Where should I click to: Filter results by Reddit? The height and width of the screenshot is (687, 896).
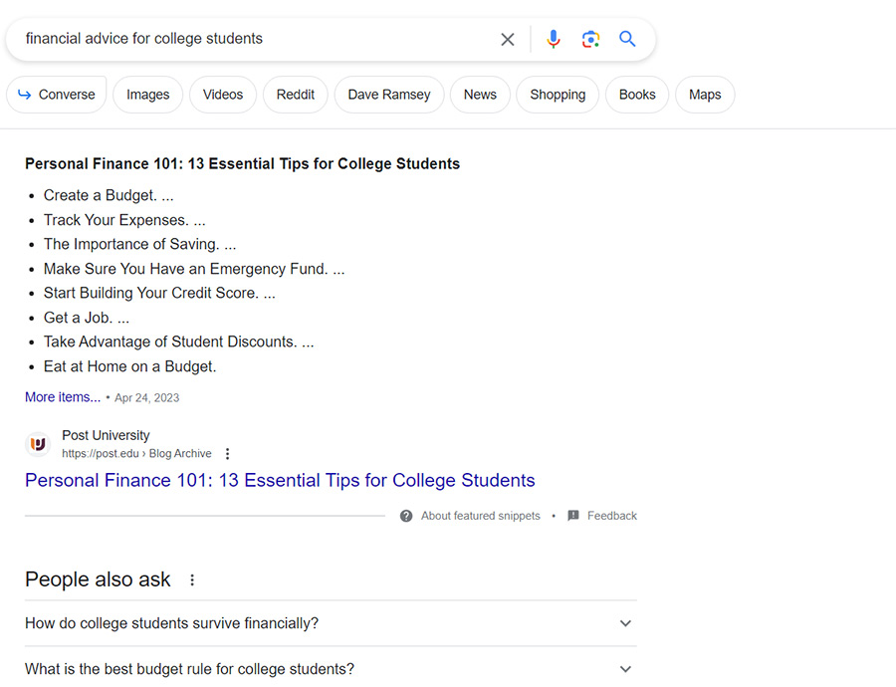(296, 95)
